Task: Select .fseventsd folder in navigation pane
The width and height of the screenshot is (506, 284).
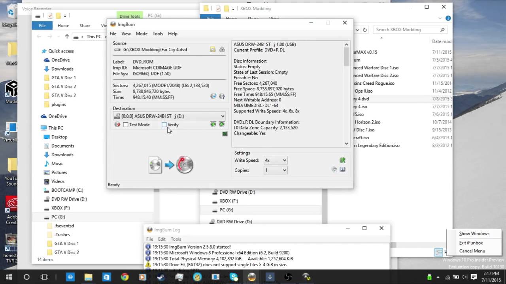Action: (x=64, y=226)
